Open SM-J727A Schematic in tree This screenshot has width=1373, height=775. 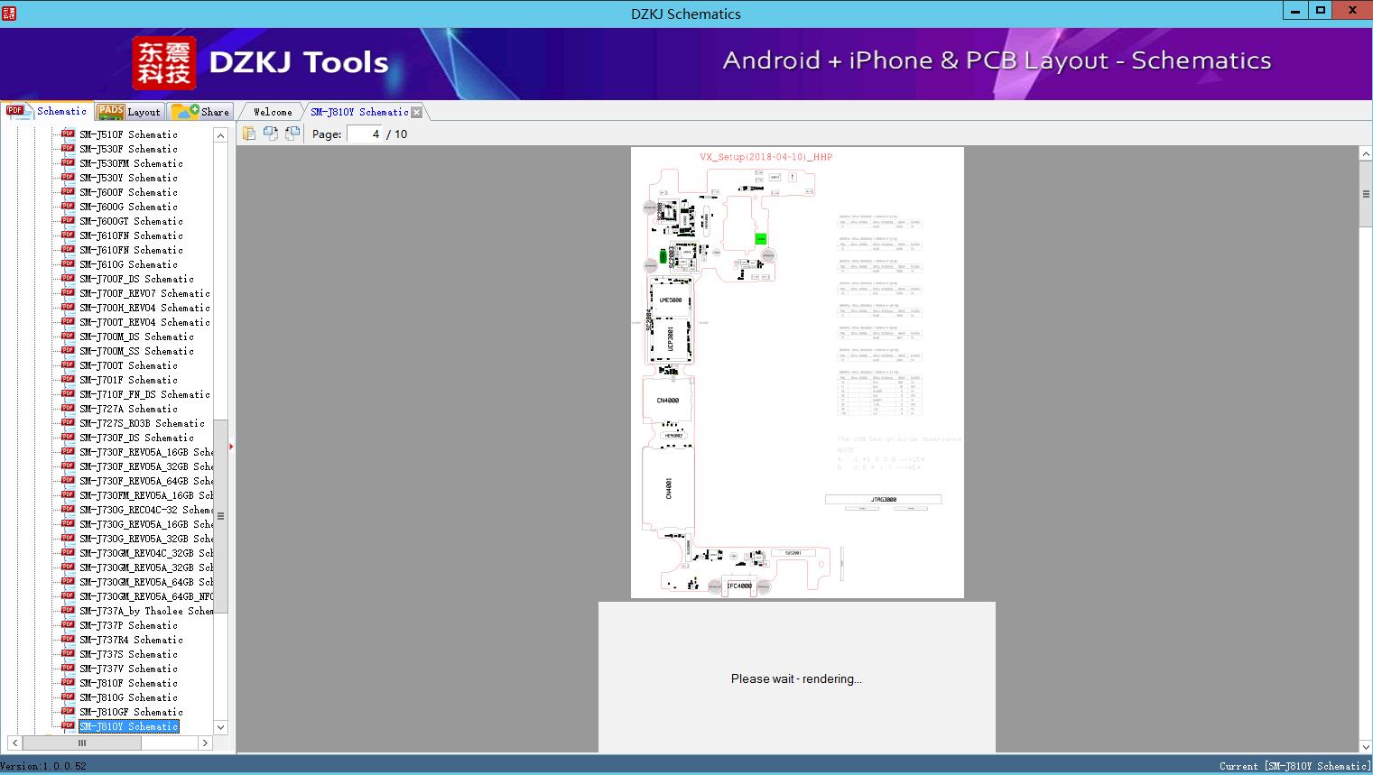click(128, 409)
